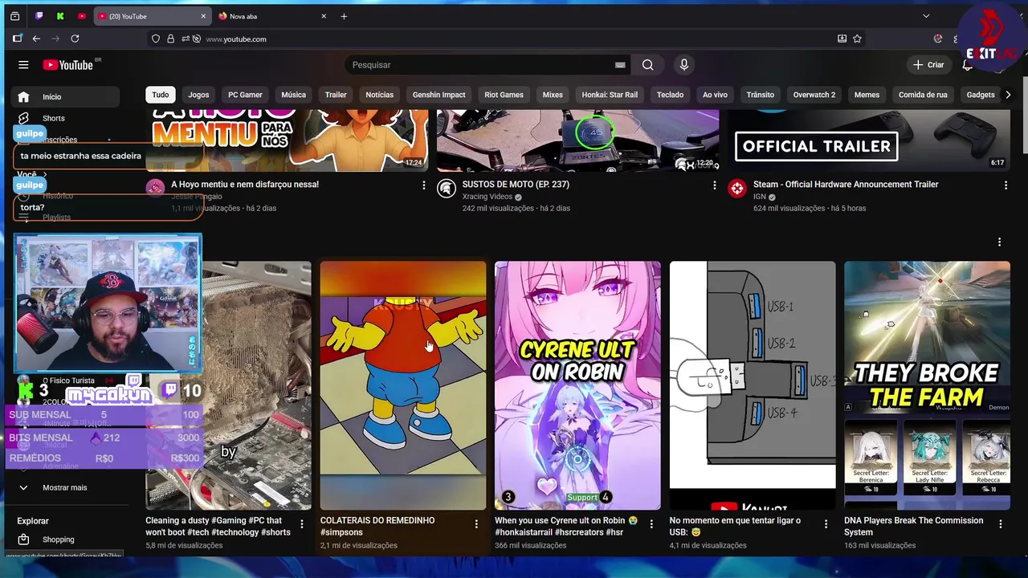Expand the Você section chevron

point(45,174)
